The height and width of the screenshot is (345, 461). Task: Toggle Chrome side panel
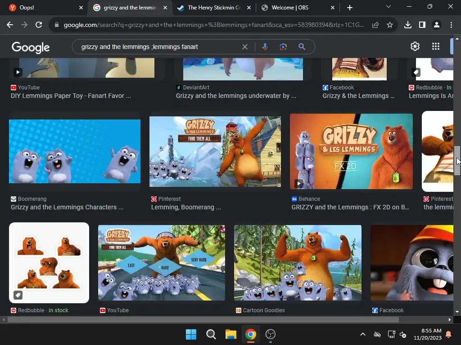(422, 25)
